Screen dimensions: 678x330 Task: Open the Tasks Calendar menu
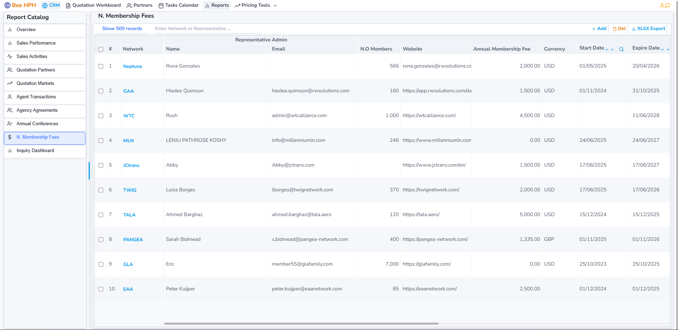[178, 5]
